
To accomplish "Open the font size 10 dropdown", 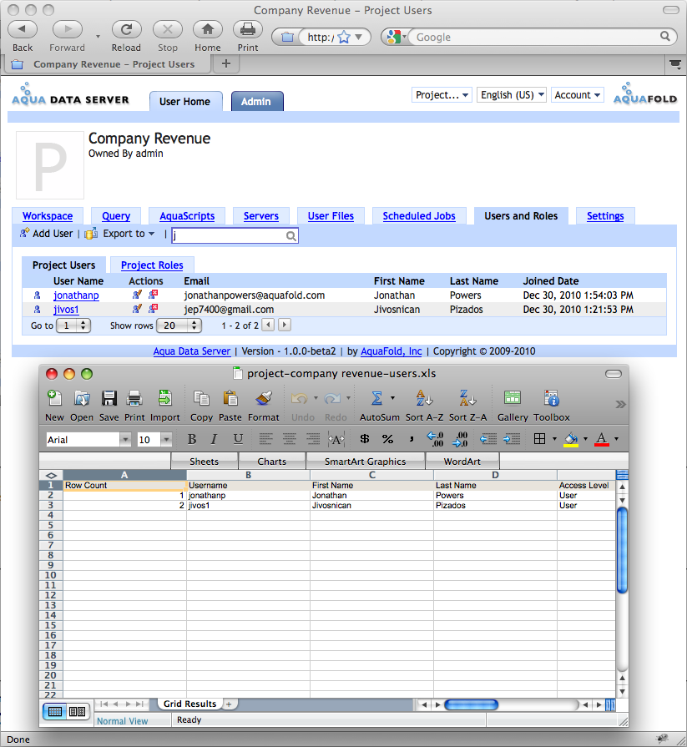I will pos(166,439).
